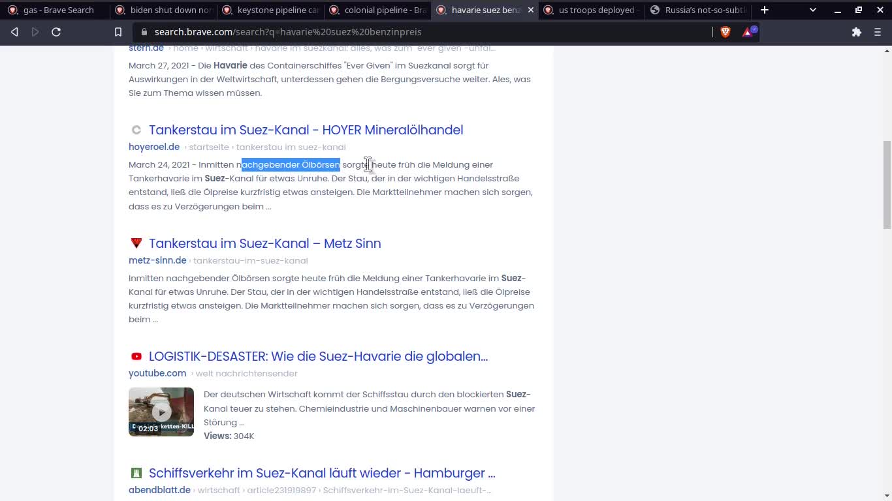Click the HOYER result favicon
The width and height of the screenshot is (892, 501).
(x=136, y=130)
